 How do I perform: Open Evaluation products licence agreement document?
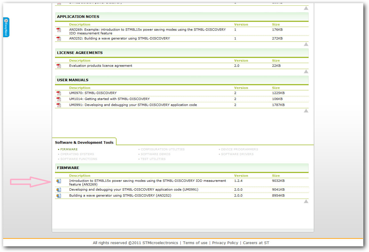(101, 66)
